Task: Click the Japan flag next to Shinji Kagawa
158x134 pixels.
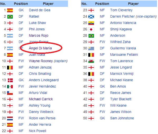Action: (91, 29)
